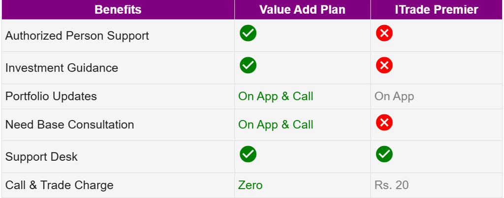
Task: Click green On App & Call for Portfolio Updates
Action: (x=276, y=96)
